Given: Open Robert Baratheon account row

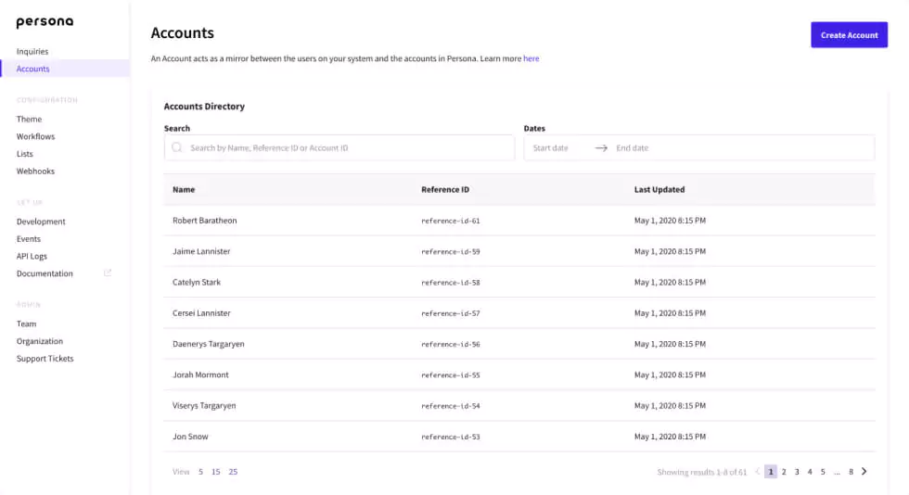Looking at the screenshot, I should (x=519, y=221).
